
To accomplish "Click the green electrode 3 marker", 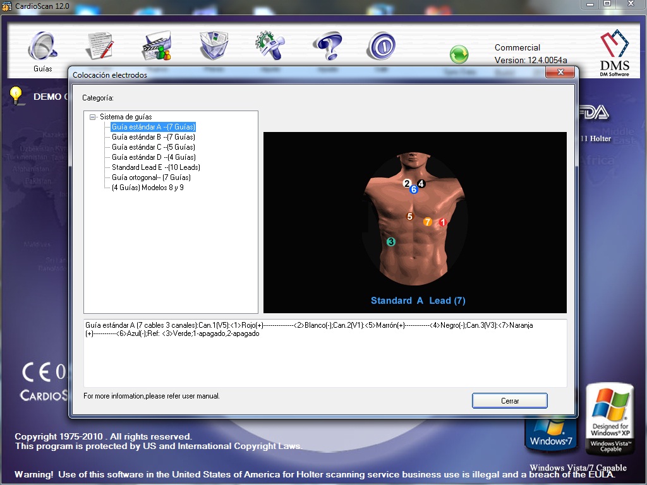I will 390,242.
